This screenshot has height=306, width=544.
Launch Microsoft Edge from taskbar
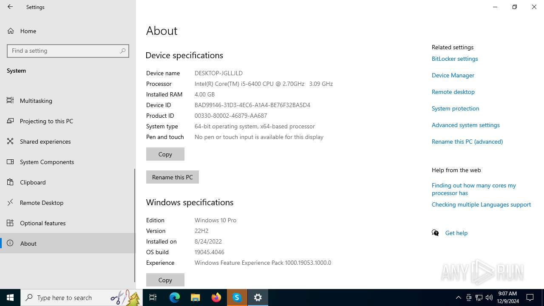175,297
